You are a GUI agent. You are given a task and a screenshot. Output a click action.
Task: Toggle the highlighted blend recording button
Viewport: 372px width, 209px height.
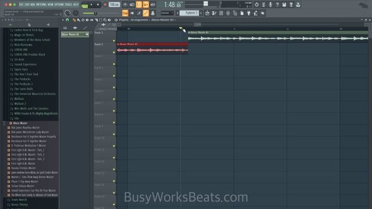click(x=146, y=5)
